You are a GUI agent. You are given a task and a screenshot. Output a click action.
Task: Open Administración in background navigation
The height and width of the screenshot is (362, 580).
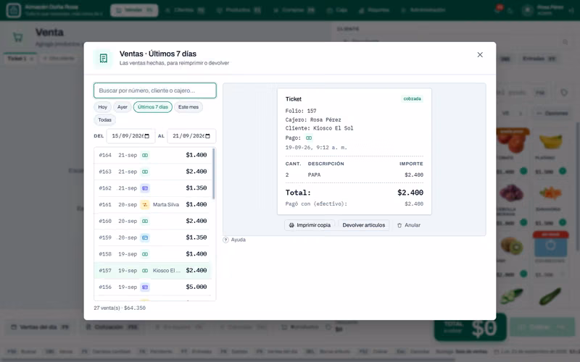423,10
